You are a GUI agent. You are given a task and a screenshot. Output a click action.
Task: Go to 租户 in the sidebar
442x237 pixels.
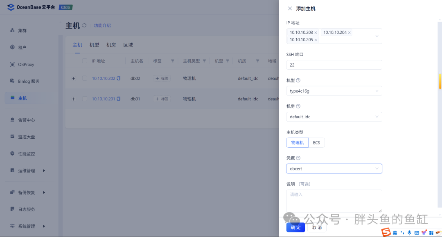click(22, 47)
